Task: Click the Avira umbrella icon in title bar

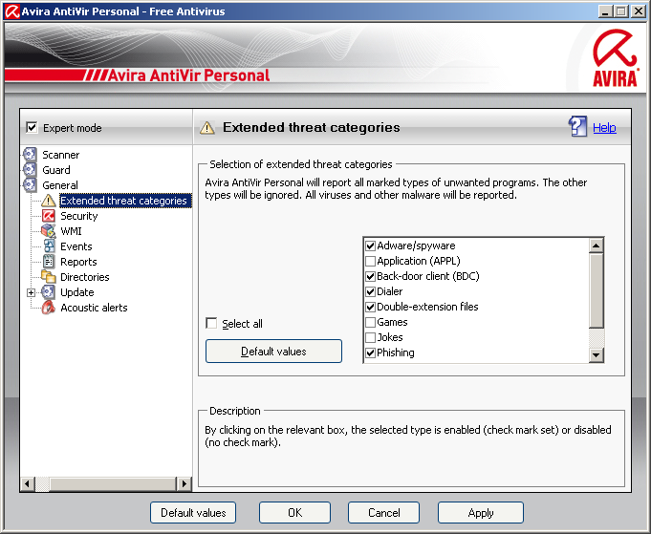Action: (x=11, y=11)
